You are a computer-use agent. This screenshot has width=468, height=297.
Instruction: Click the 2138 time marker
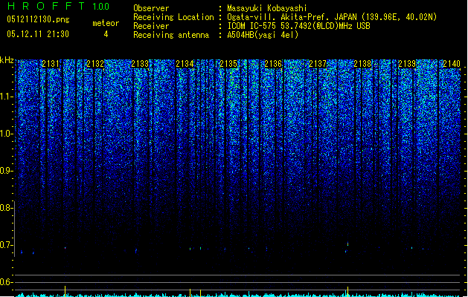(x=362, y=64)
